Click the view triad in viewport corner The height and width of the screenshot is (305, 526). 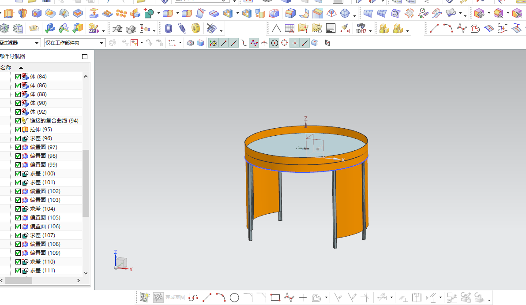tap(122, 261)
